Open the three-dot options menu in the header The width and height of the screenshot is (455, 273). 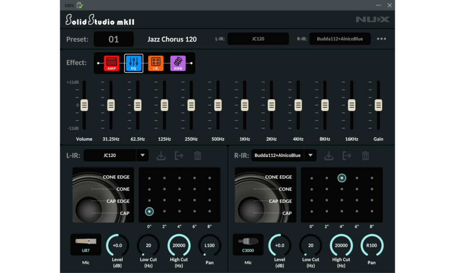coord(381,39)
